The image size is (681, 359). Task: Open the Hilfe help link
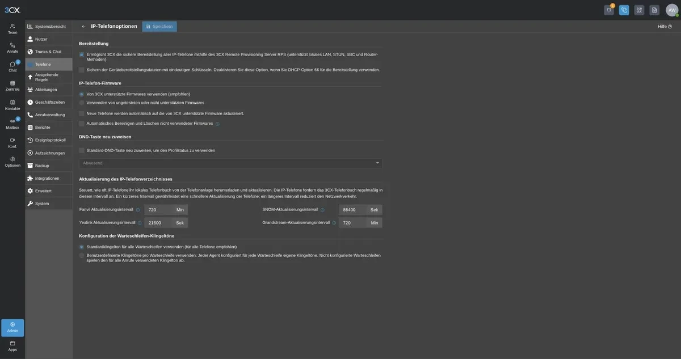click(x=665, y=27)
